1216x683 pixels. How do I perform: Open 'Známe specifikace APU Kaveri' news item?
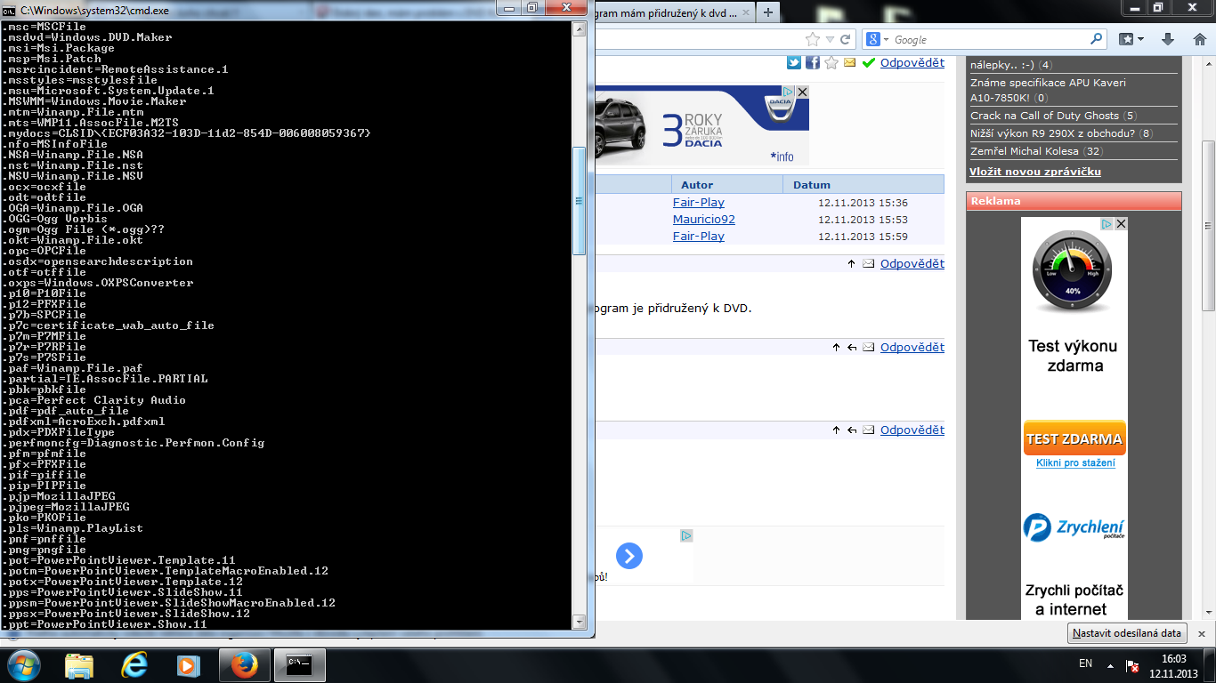[1048, 90]
